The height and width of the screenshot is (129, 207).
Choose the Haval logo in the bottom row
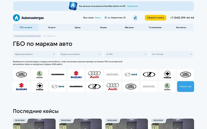(x=149, y=86)
